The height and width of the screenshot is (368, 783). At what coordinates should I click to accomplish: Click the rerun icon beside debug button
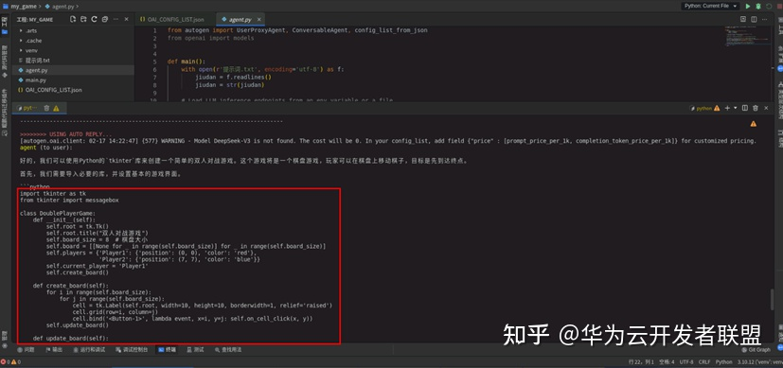point(770,6)
